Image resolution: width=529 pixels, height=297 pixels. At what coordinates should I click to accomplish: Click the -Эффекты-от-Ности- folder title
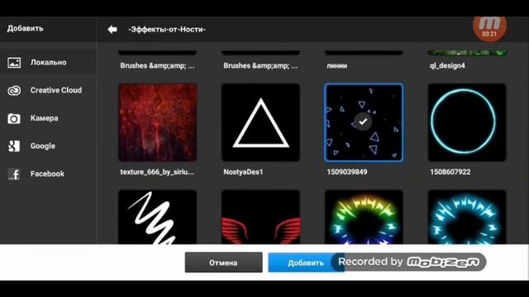pyautogui.click(x=167, y=30)
